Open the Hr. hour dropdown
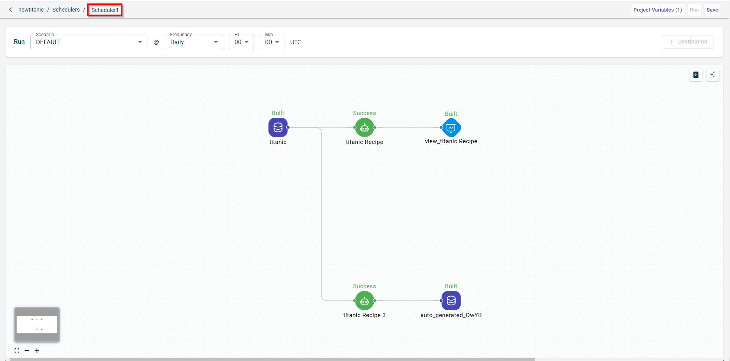The width and height of the screenshot is (730, 361). pyautogui.click(x=241, y=42)
